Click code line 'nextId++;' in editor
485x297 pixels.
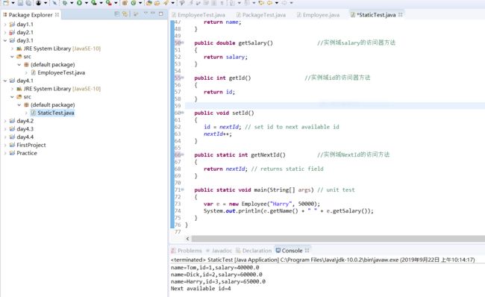coord(218,134)
